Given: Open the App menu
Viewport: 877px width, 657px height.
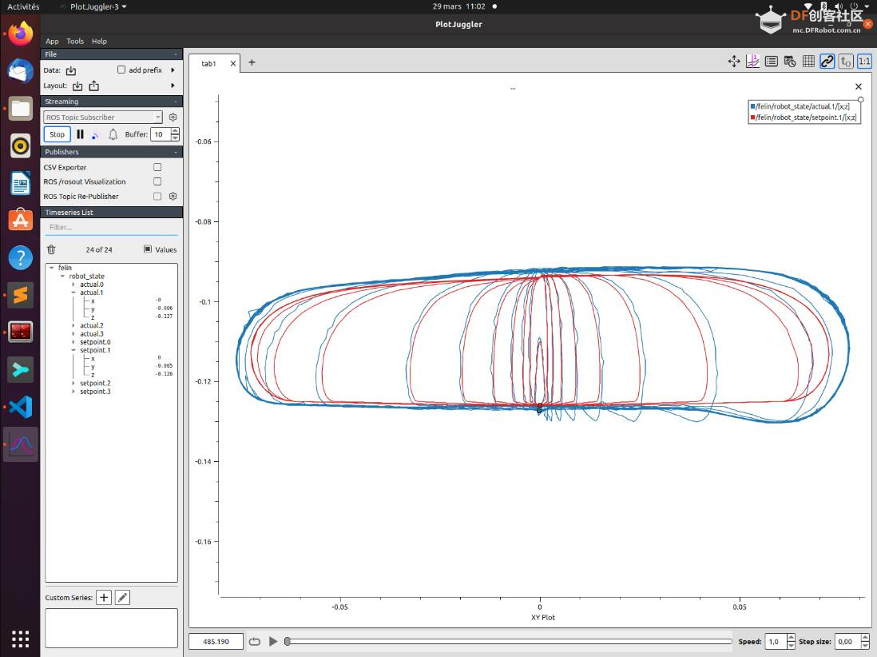Looking at the screenshot, I should click(x=52, y=42).
